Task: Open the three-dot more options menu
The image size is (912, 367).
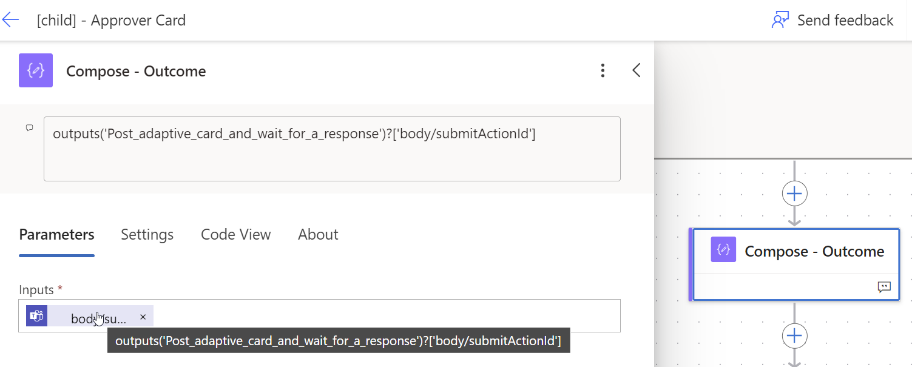Action: [x=603, y=71]
